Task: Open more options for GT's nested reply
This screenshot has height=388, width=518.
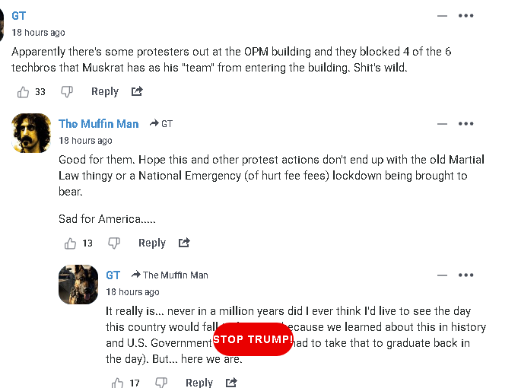Action: pyautogui.click(x=466, y=275)
